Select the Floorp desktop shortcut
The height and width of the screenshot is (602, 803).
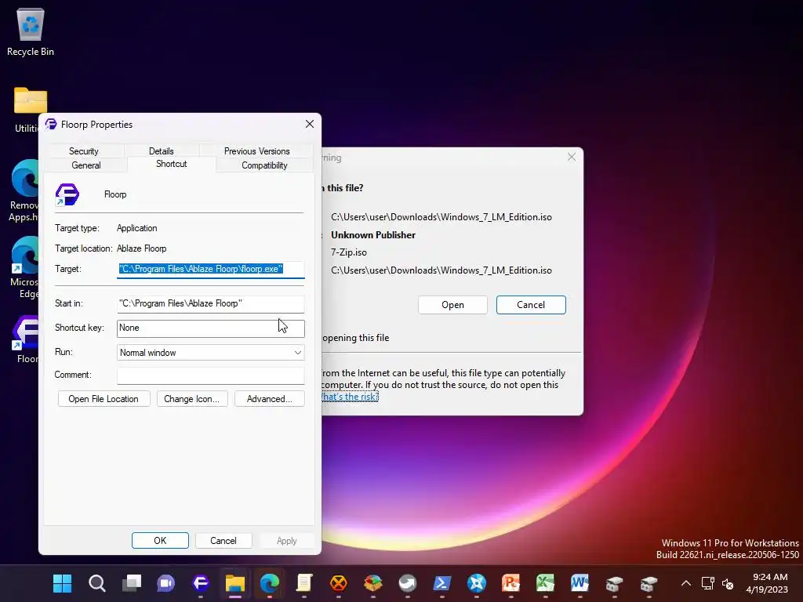[x=26, y=339]
